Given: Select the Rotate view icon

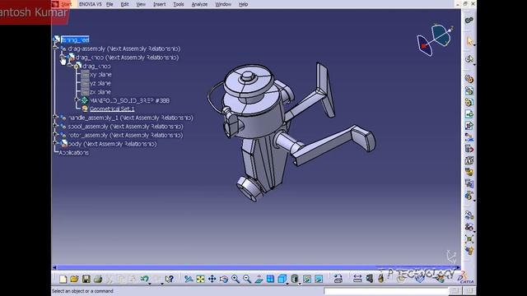Looking at the screenshot, I should [x=224, y=279].
